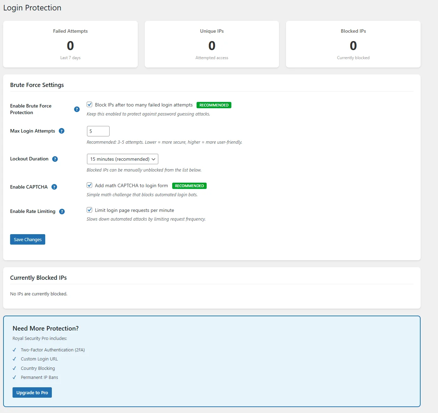Click the checkmark beside Permanent IP Bans
This screenshot has width=438, height=413.
click(x=14, y=377)
